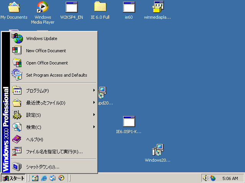Click the 最近使ったファイル(D) folder icon
Screen dimensions: 245x183
click(17, 103)
